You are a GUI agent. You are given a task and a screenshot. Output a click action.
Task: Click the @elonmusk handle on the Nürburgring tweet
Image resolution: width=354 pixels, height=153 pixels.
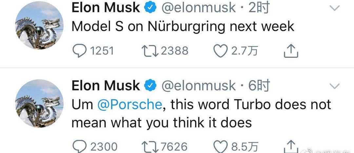tap(199, 8)
